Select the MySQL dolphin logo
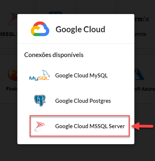Viewport: 155px width, 161px height. coord(40,75)
